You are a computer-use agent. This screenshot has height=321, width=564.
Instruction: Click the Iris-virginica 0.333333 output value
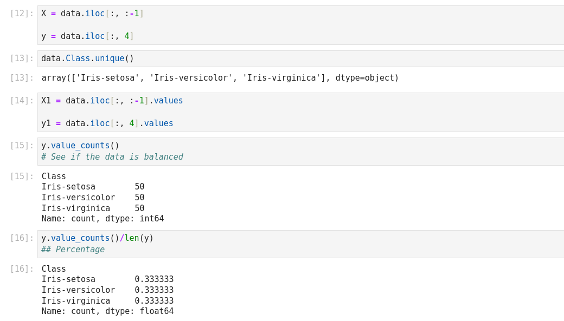pyautogui.click(x=154, y=301)
